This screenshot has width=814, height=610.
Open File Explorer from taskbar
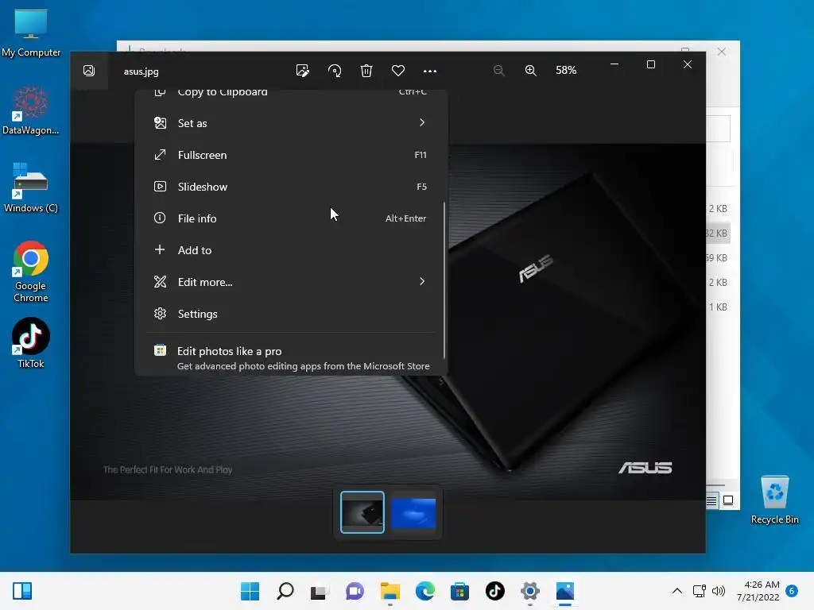390,591
